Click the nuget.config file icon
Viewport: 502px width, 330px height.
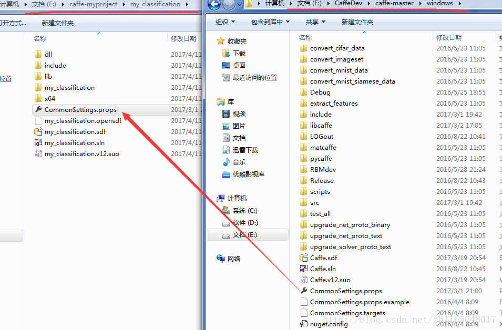[x=303, y=324]
